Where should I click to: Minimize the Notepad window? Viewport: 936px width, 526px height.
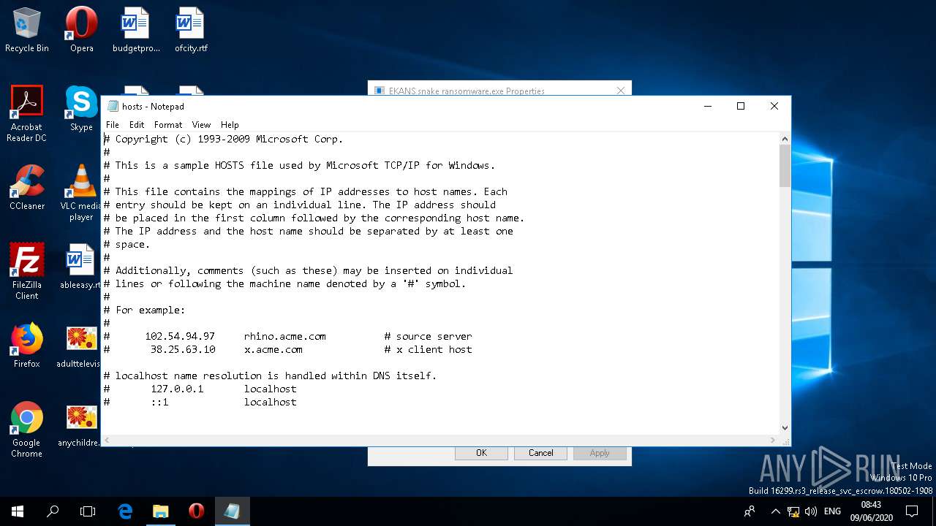[x=707, y=106]
